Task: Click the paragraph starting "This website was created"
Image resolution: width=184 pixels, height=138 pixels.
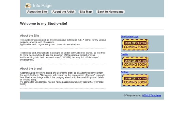Action: click(63, 42)
